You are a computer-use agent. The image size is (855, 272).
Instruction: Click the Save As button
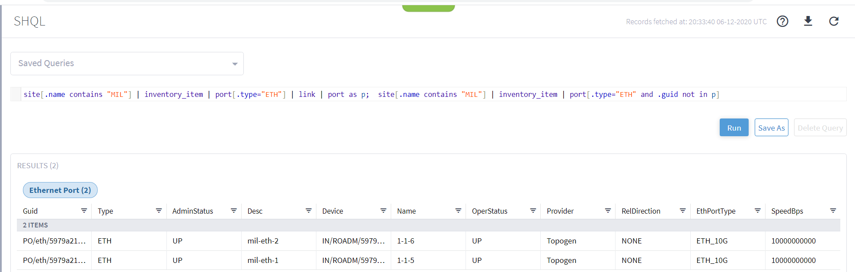point(772,128)
